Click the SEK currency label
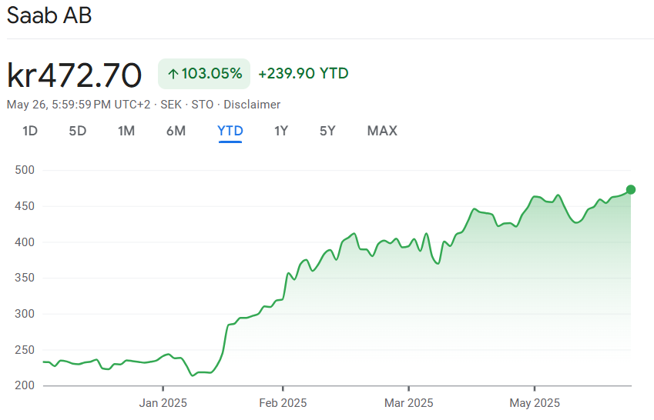The width and height of the screenshot is (654, 420). pos(171,105)
